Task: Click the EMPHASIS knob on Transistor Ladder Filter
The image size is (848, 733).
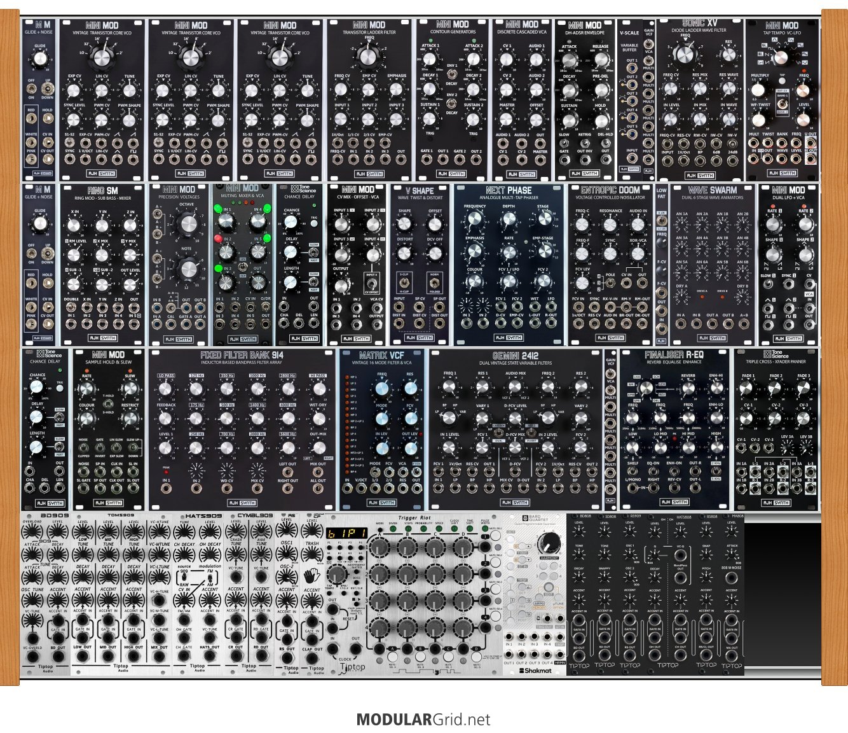Action: [397, 90]
